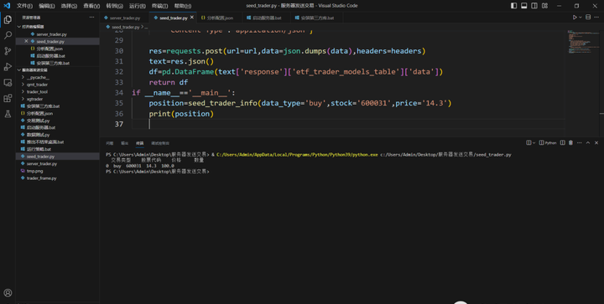Viewport: 604px width, 304px height.
Task: Close the seed_trader.py editor tab
Action: pyautogui.click(x=192, y=18)
